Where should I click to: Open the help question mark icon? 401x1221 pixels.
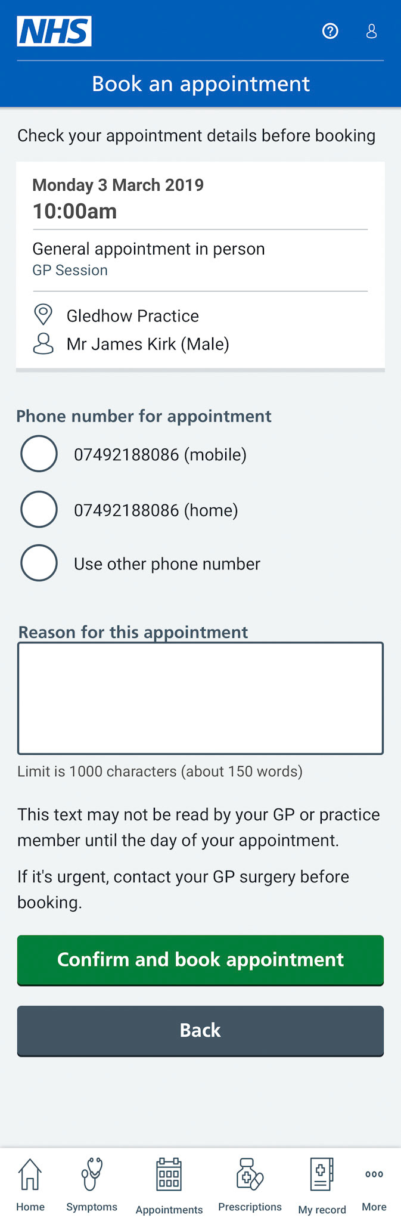[x=330, y=31]
